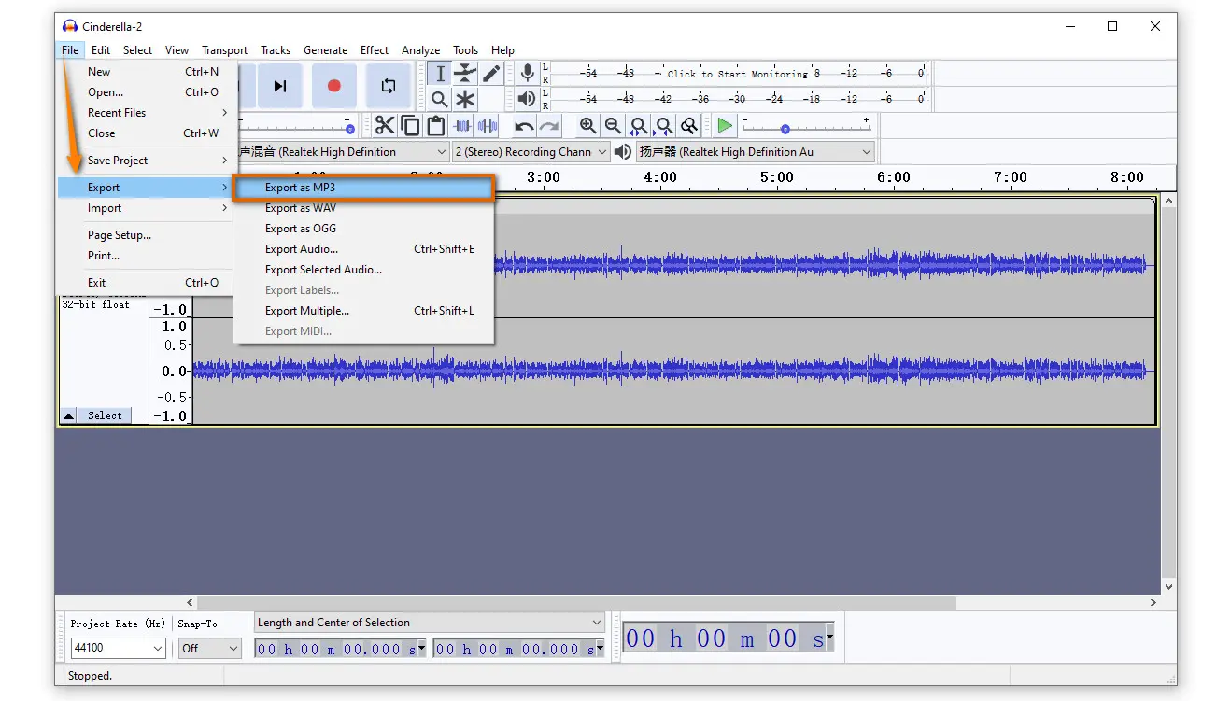
Task: Select the Envelope tool
Action: click(x=465, y=74)
